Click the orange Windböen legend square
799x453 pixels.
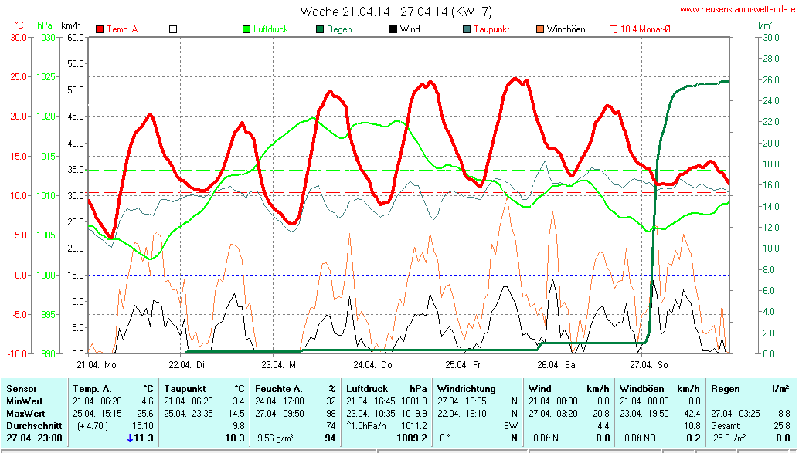point(539,29)
